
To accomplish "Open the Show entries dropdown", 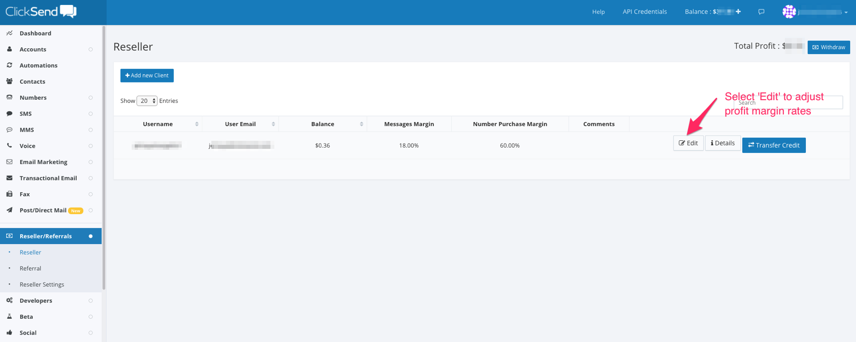I will [x=147, y=101].
